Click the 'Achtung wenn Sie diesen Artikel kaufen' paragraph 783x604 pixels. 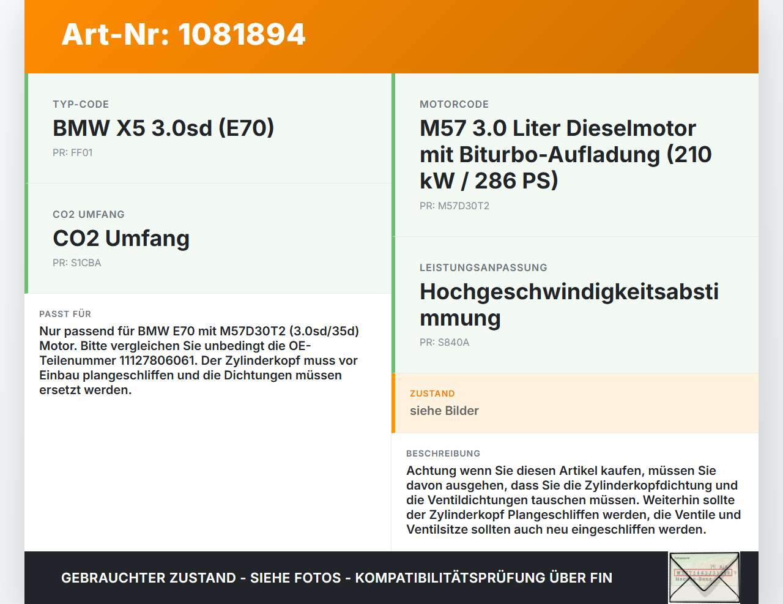click(574, 500)
